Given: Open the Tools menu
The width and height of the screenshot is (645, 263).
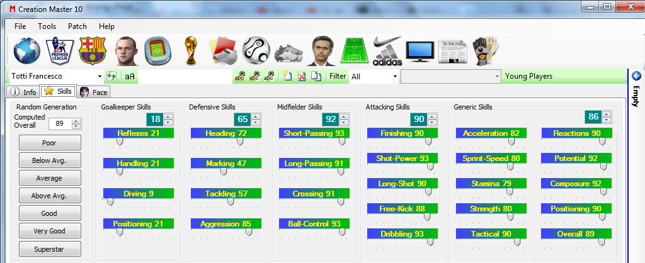Looking at the screenshot, I should point(47,26).
